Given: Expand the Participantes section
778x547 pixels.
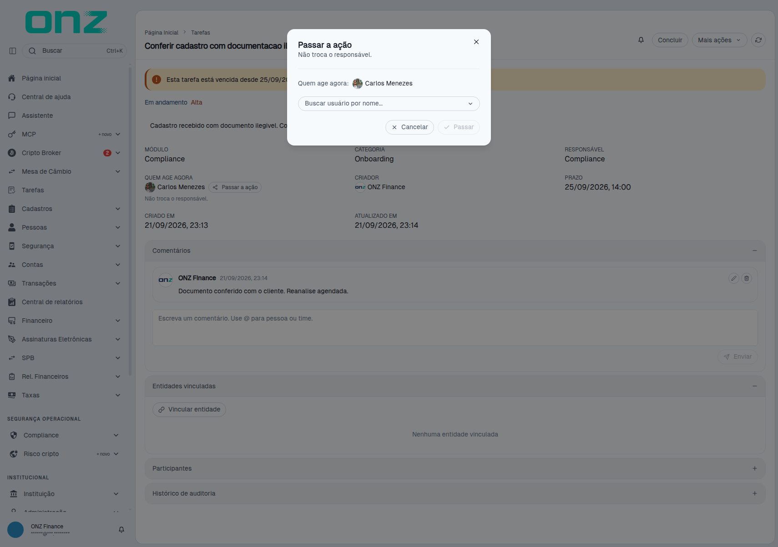Looking at the screenshot, I should pos(755,468).
